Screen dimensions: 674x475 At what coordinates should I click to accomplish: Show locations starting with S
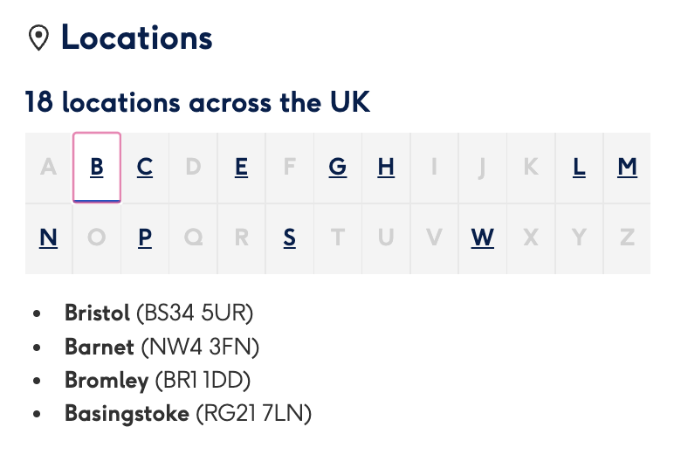coord(290,238)
